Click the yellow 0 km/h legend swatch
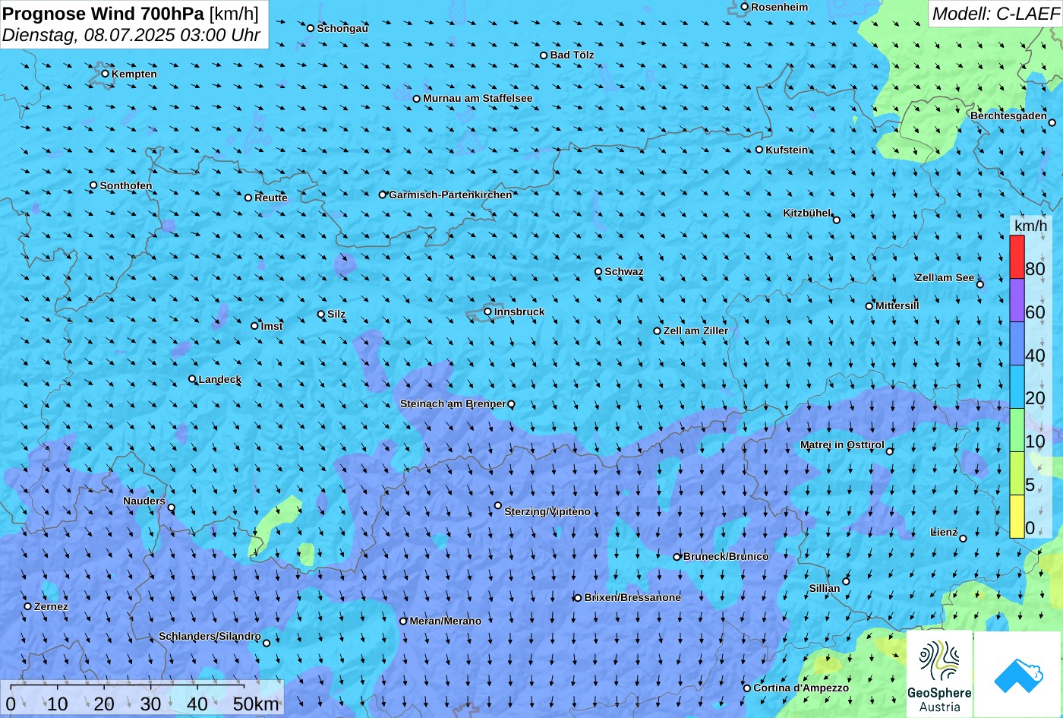The width and height of the screenshot is (1063, 718). coord(1017,517)
